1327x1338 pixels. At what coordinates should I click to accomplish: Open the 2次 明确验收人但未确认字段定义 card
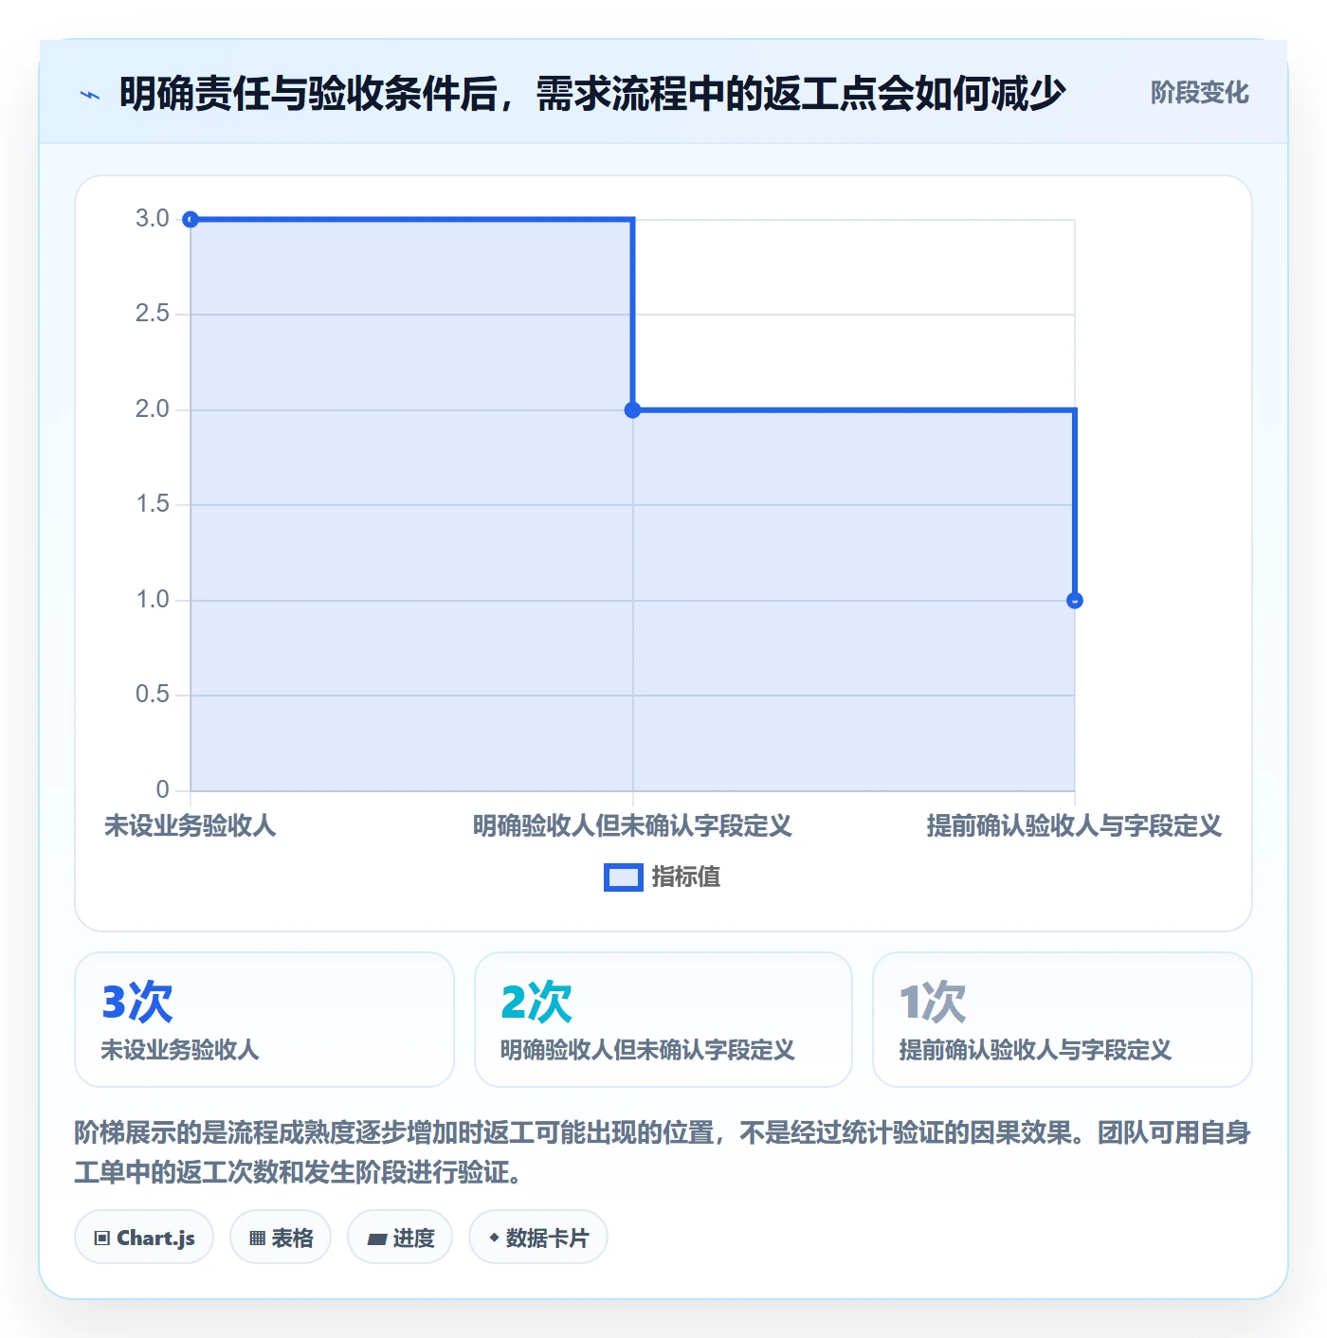[x=663, y=1020]
